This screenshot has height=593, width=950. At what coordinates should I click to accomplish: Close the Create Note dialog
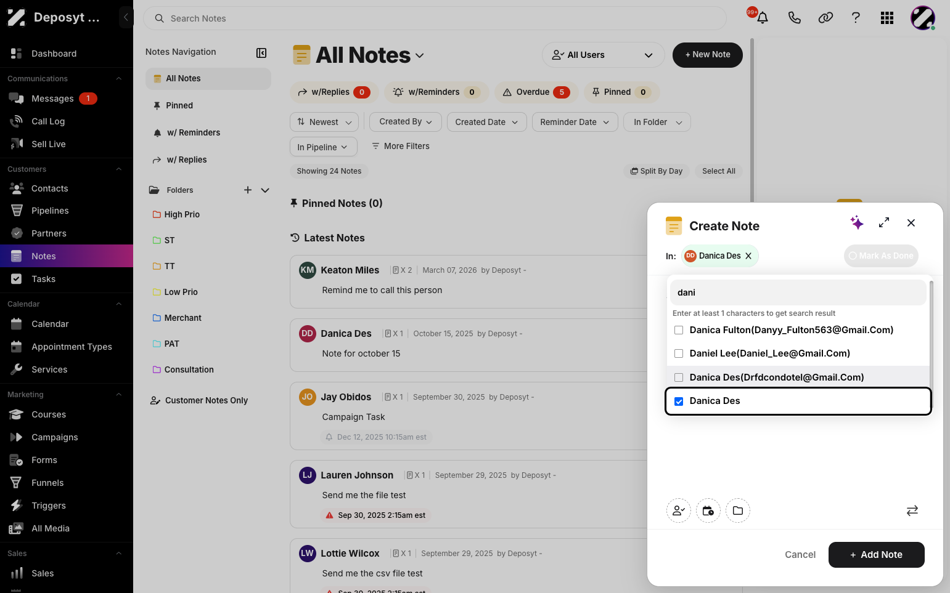(x=911, y=223)
